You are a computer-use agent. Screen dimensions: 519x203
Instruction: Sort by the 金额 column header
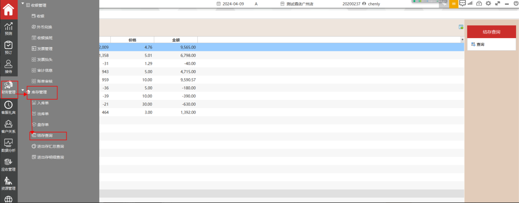tap(176, 40)
